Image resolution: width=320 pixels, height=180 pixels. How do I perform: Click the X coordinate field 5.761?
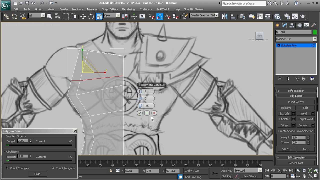(131, 171)
